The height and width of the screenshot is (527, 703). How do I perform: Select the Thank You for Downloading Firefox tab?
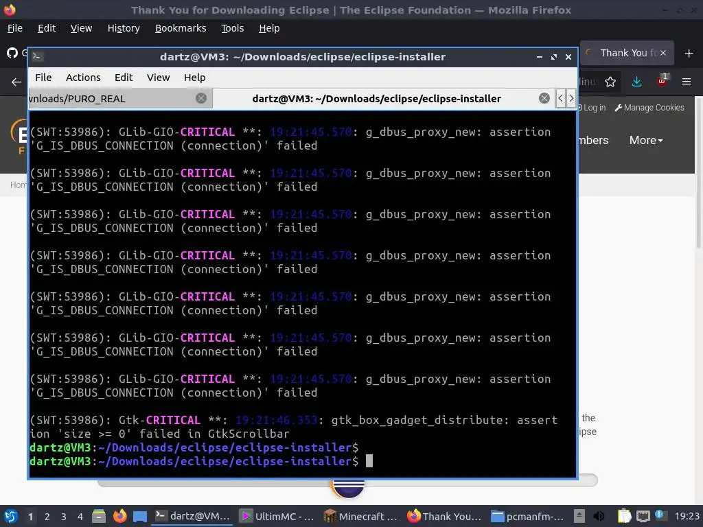626,53
